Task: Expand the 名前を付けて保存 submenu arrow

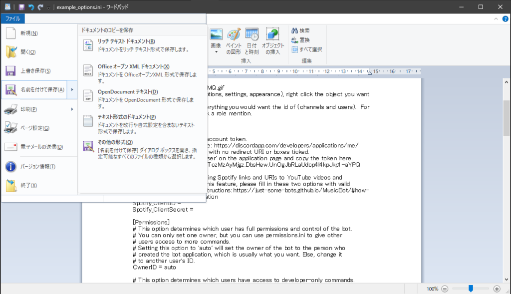Action: click(x=72, y=90)
